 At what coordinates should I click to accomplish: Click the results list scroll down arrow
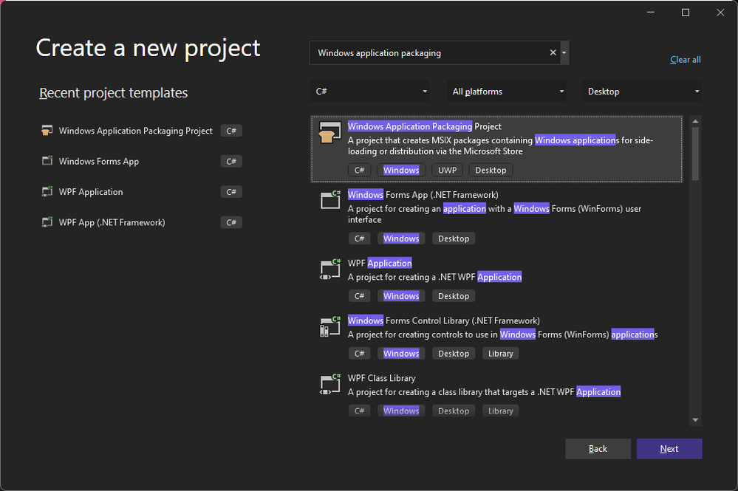(695, 420)
